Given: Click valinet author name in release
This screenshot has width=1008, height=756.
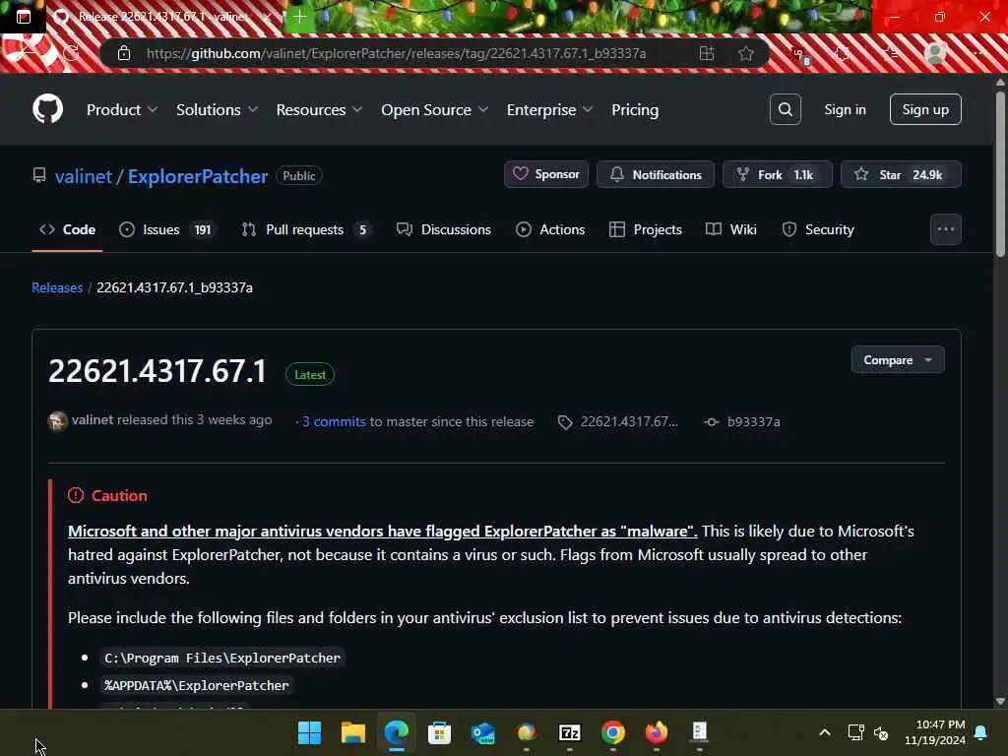Looking at the screenshot, I should (92, 419).
